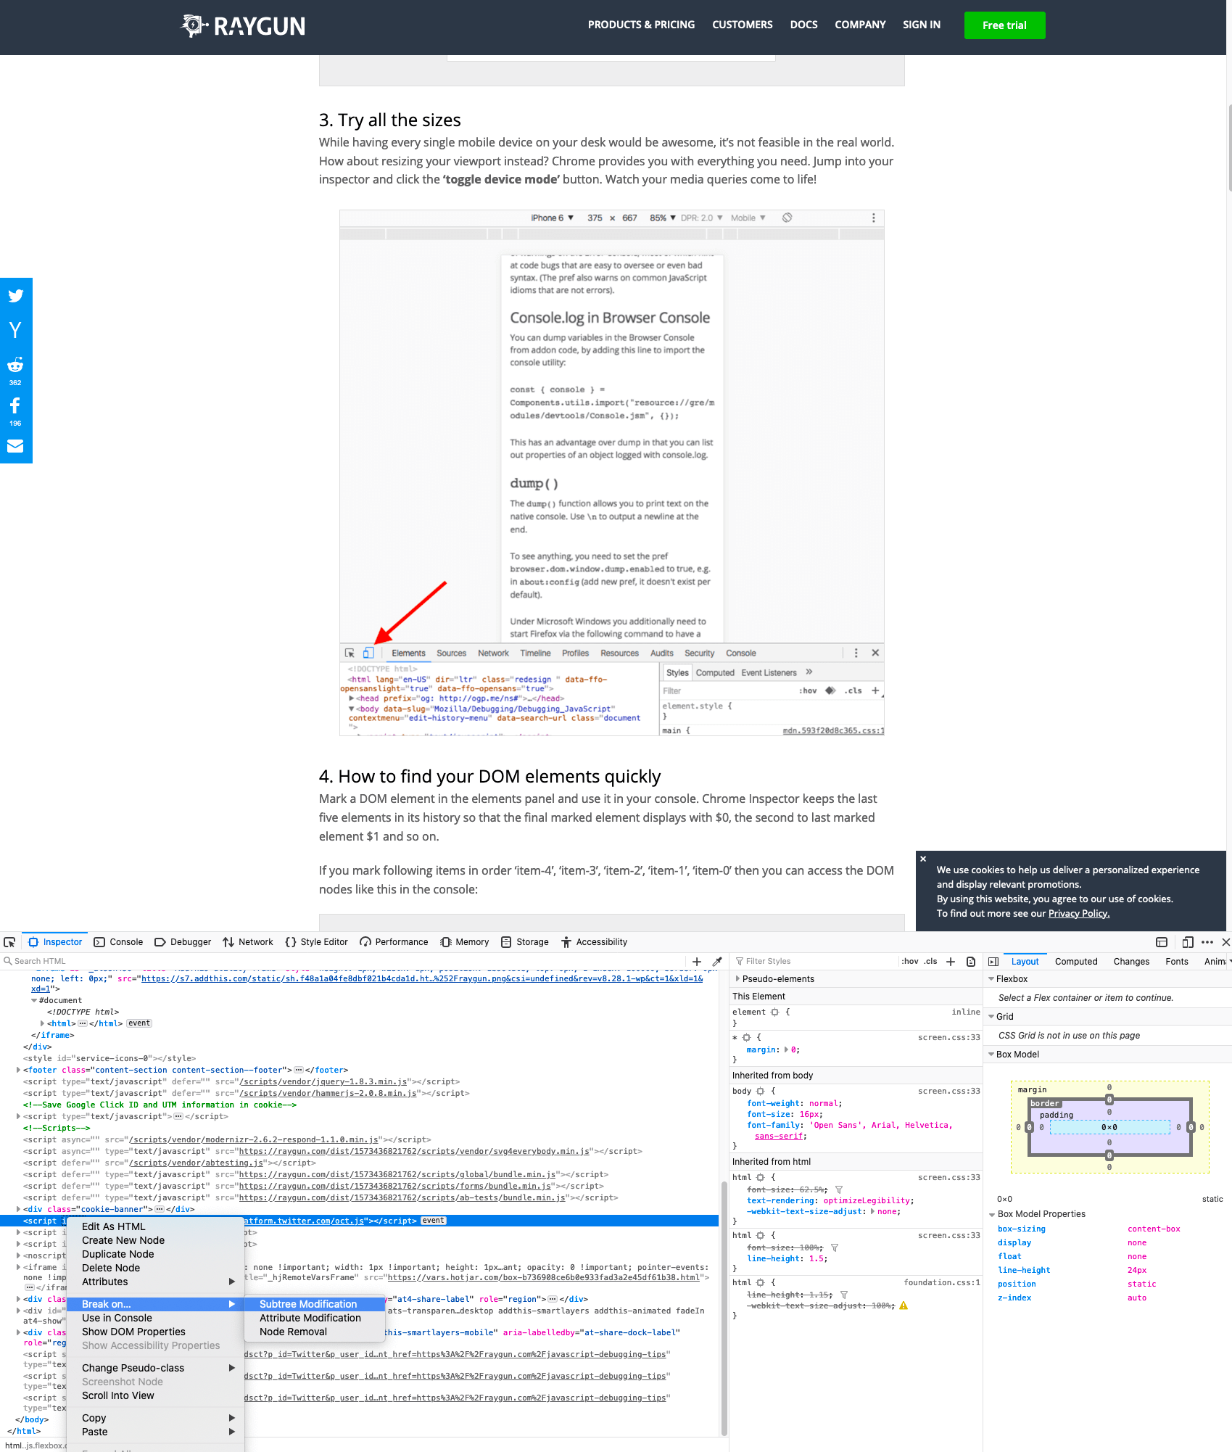This screenshot has width=1232, height=1452.
Task: Click the SIGN IN link
Action: pos(922,25)
